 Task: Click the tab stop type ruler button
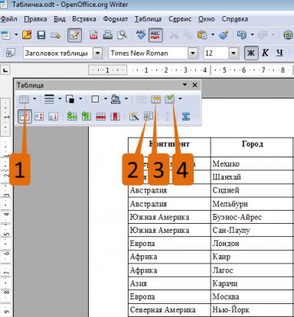coord(5,70)
